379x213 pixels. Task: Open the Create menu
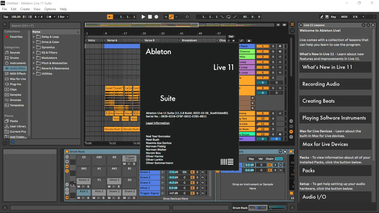pyautogui.click(x=25, y=9)
